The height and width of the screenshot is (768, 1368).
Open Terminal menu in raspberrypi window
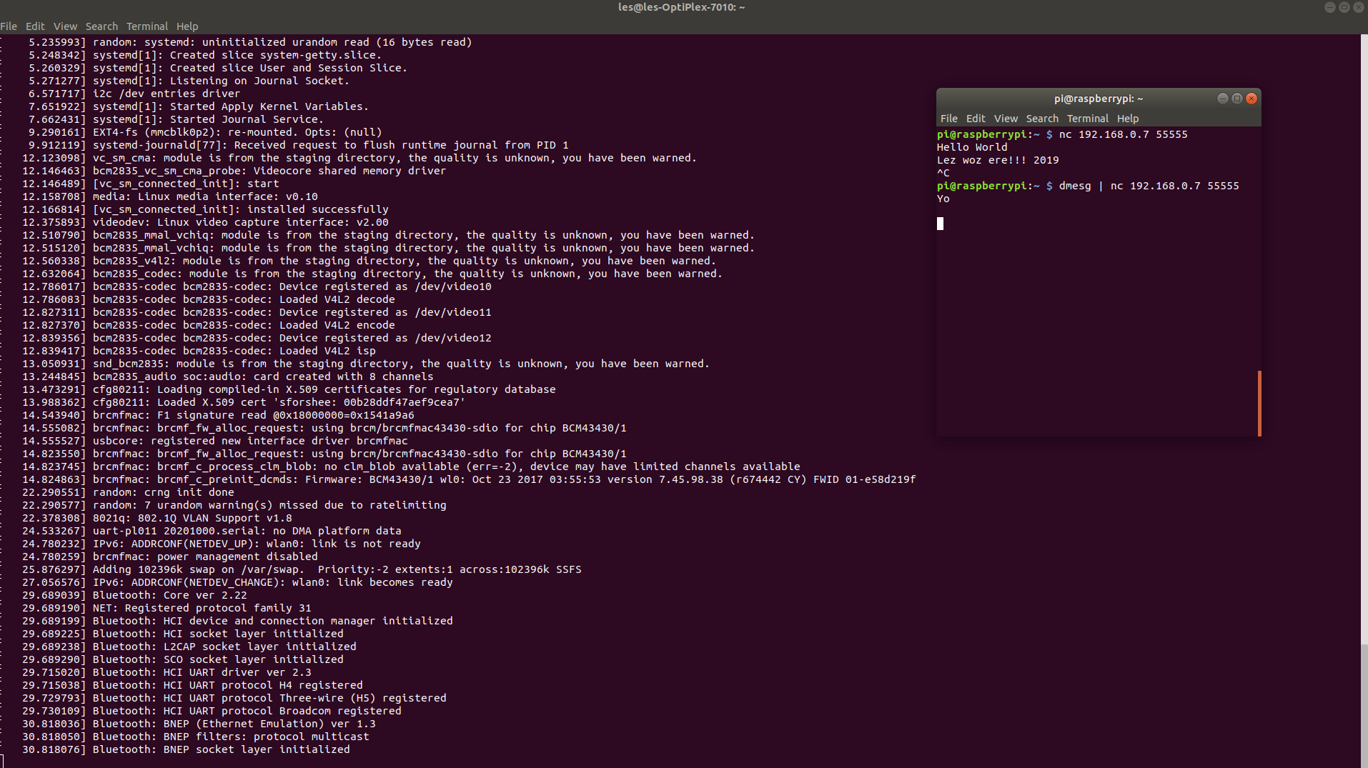pos(1088,119)
